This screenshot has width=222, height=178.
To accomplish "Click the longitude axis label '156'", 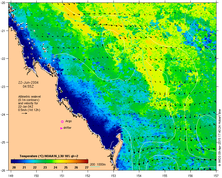I will tap(191, 176).
